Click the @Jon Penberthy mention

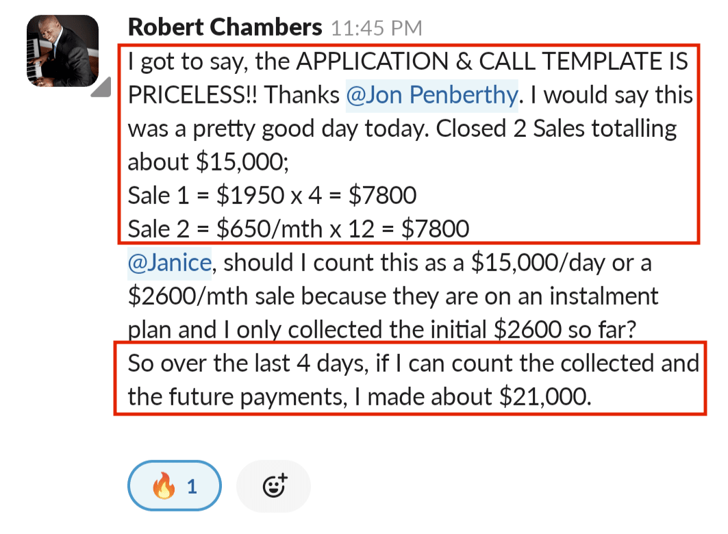(431, 95)
